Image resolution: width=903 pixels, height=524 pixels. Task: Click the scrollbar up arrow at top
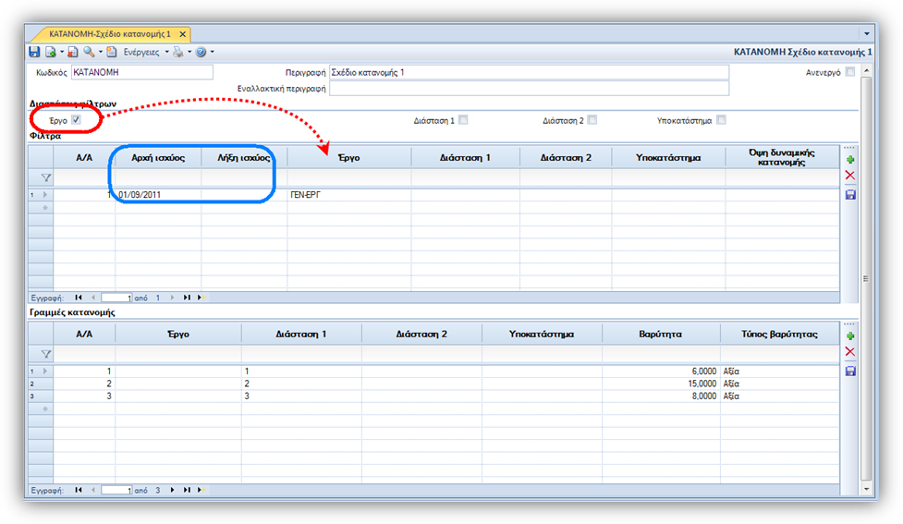[x=866, y=70]
